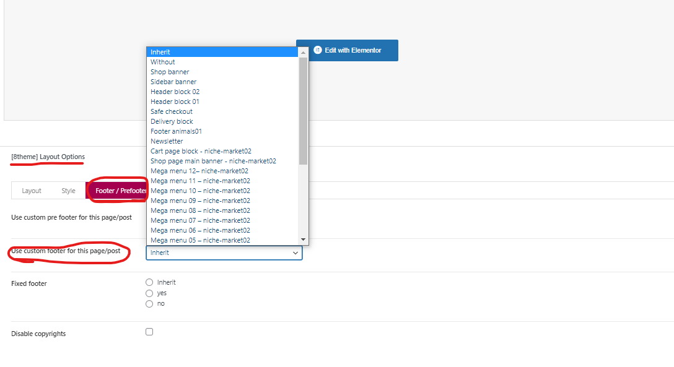Image resolution: width=674 pixels, height=367 pixels.
Task: Choose Mega menu 11 niche-market02
Action: pos(222,181)
